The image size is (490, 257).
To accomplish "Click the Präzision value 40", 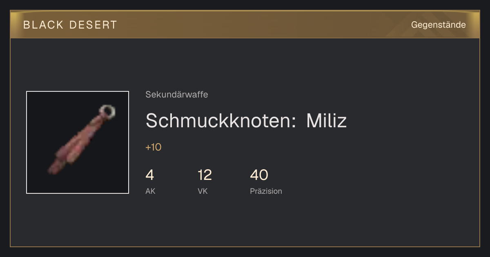I will pos(259,175).
